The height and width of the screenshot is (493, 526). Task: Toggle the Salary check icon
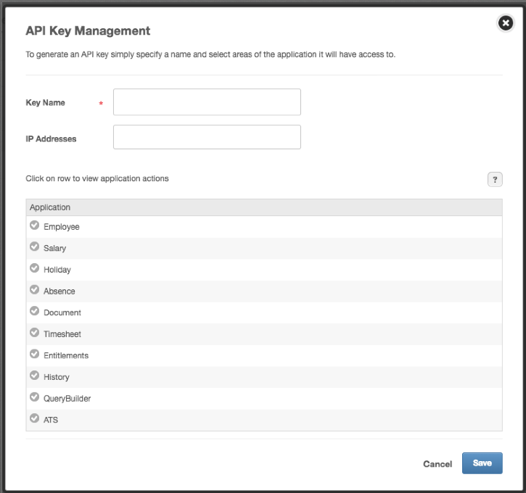click(34, 247)
